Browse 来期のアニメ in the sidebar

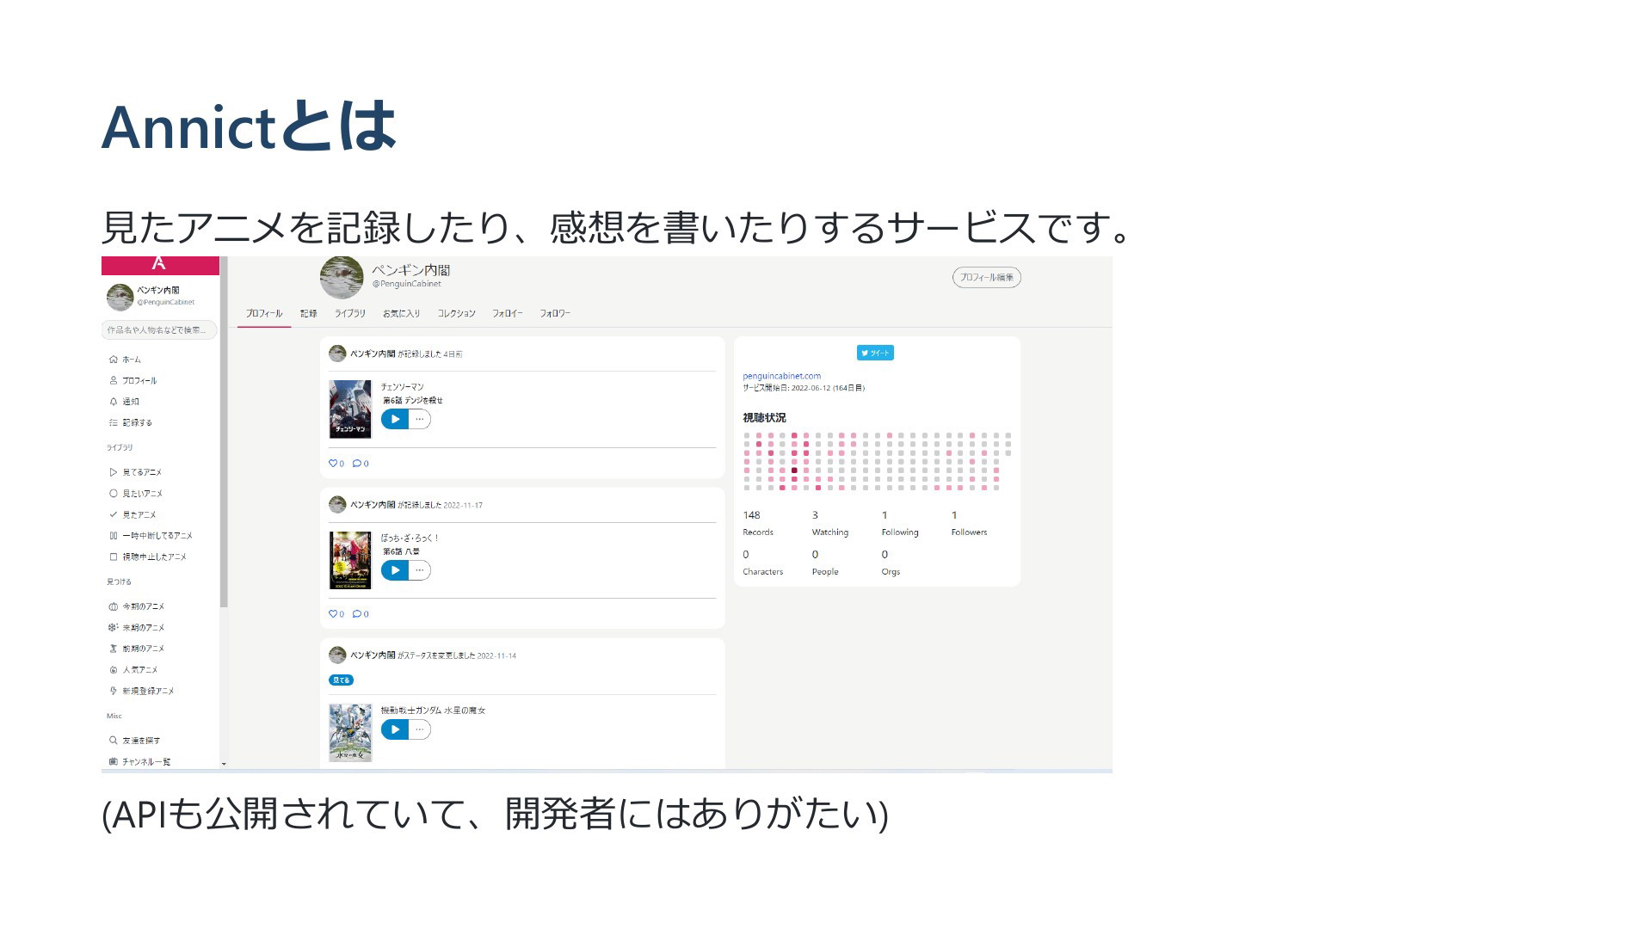point(136,627)
